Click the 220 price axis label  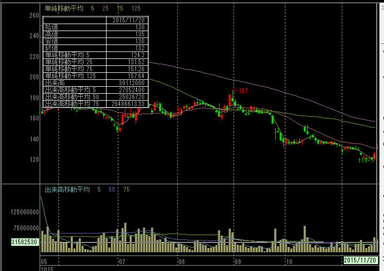click(x=34, y=57)
